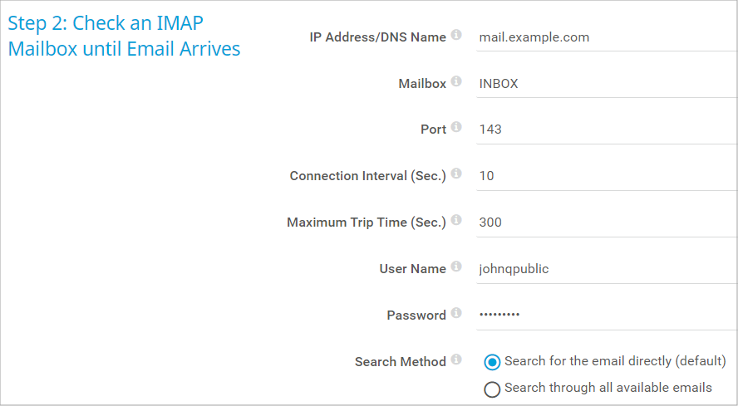
Task: Click info icon next to Mailbox label
Action: click(x=456, y=83)
